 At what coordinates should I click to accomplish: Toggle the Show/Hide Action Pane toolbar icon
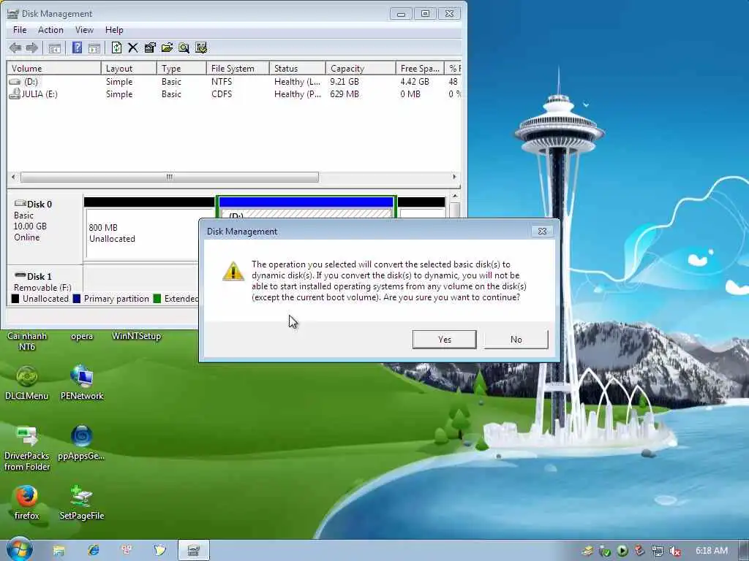94,47
